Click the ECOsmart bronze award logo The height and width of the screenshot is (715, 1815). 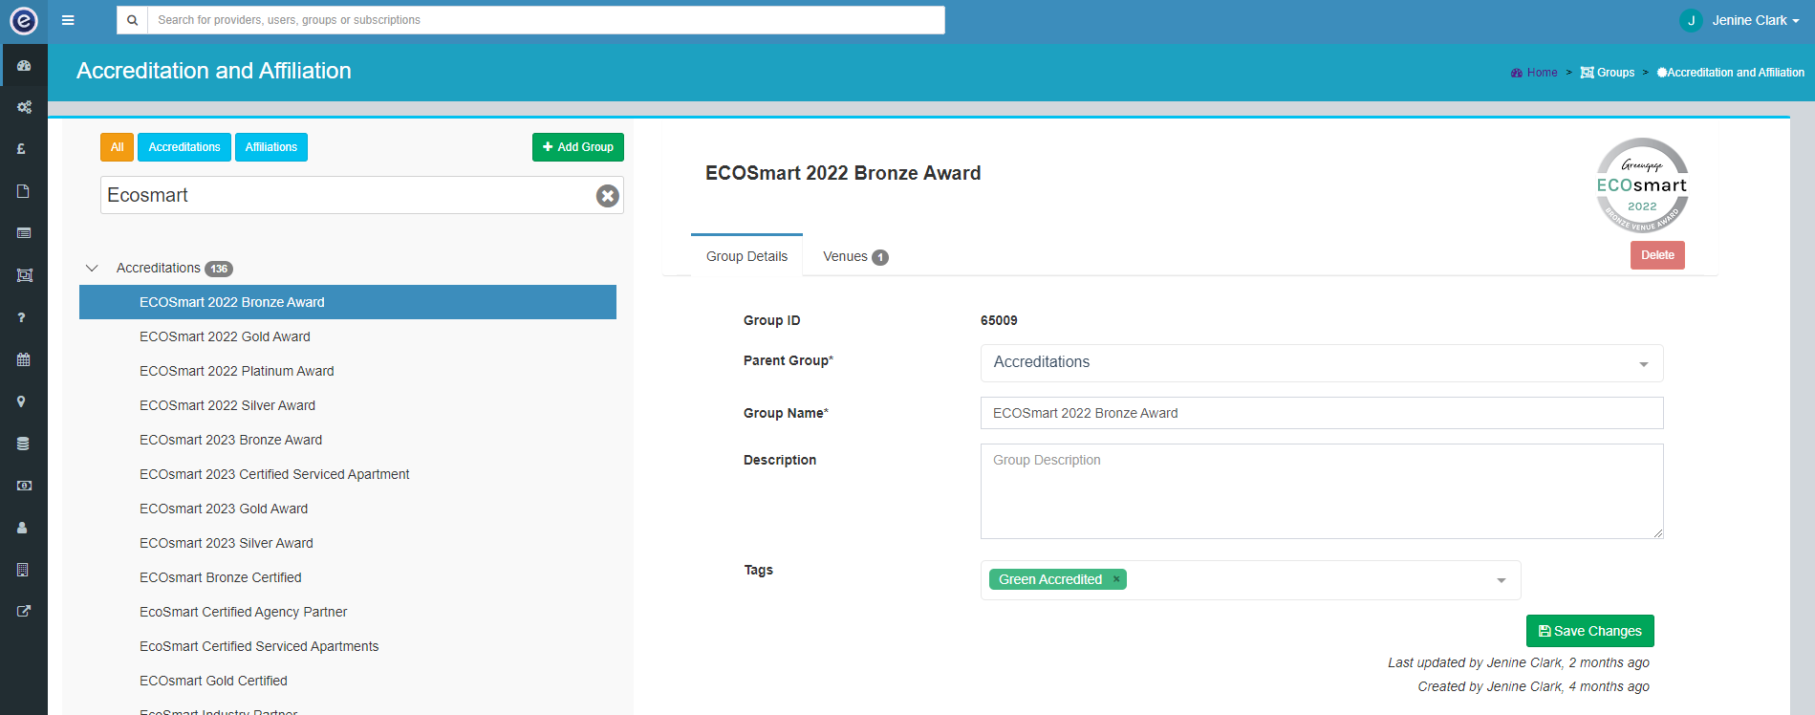1642,185
